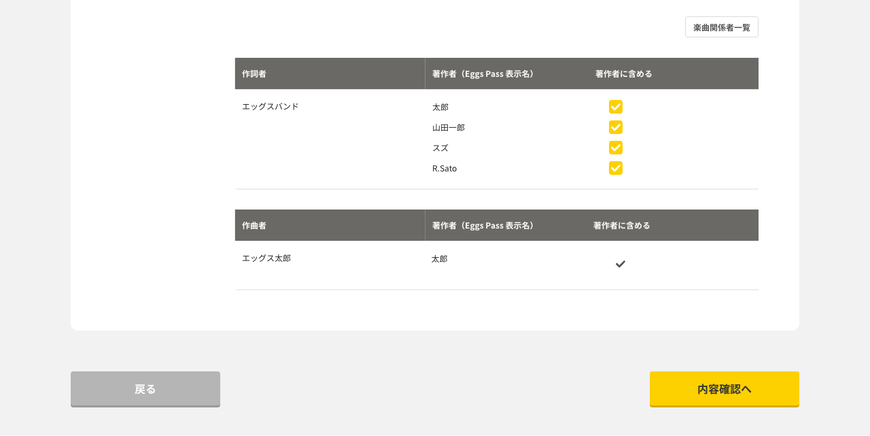Click the composer table 著作者に含める header
This screenshot has width=870, height=436.
[622, 225]
